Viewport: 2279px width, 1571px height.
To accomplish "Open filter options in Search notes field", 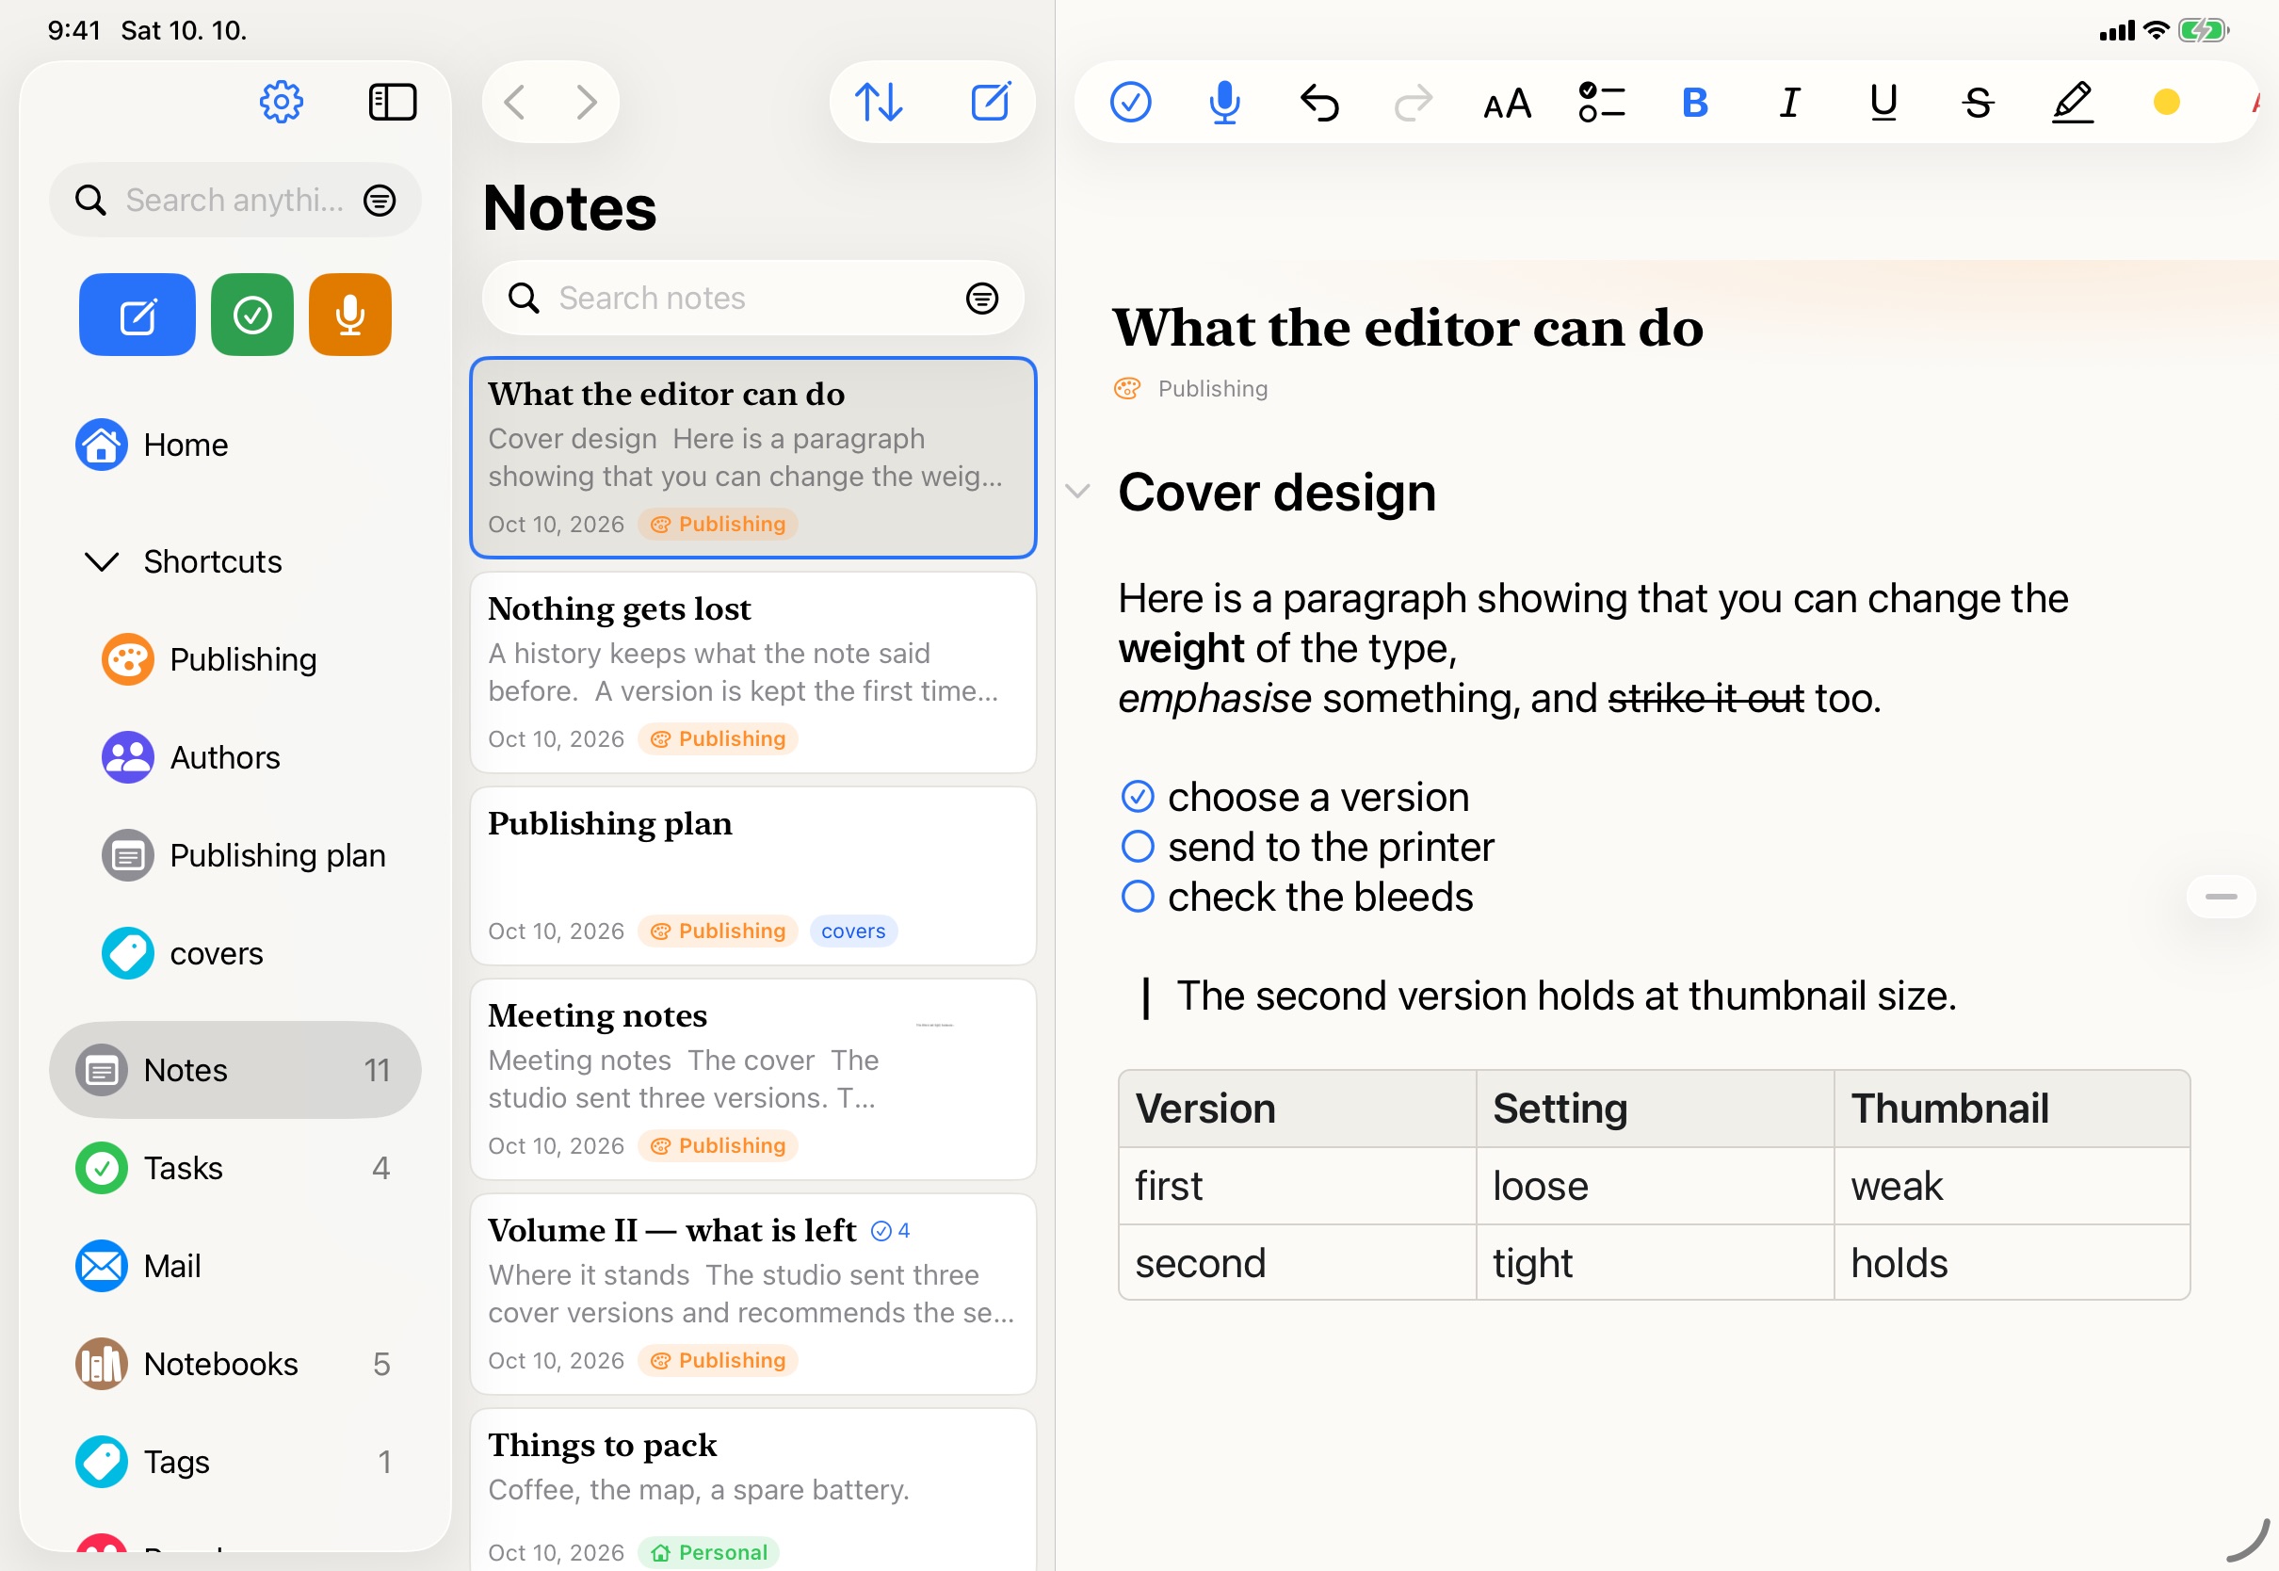I will point(982,299).
